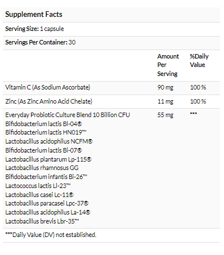Viewport: 224px width, 255px height.
Task: Click the Amount Per Serving column header
Action: (168, 65)
